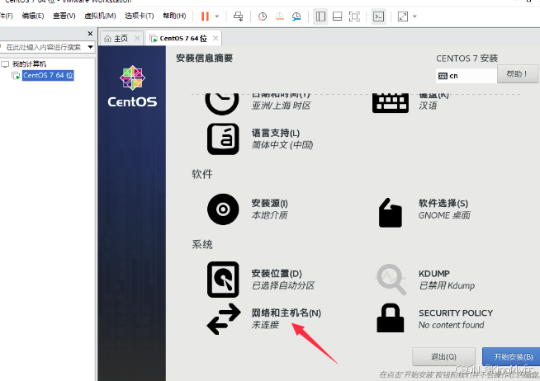This screenshot has width=540, height=381.
Task: Open the console view icon
Action: click(378, 16)
